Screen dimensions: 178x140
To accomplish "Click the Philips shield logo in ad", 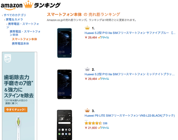I will pyautogui.click(x=8, y=58).
